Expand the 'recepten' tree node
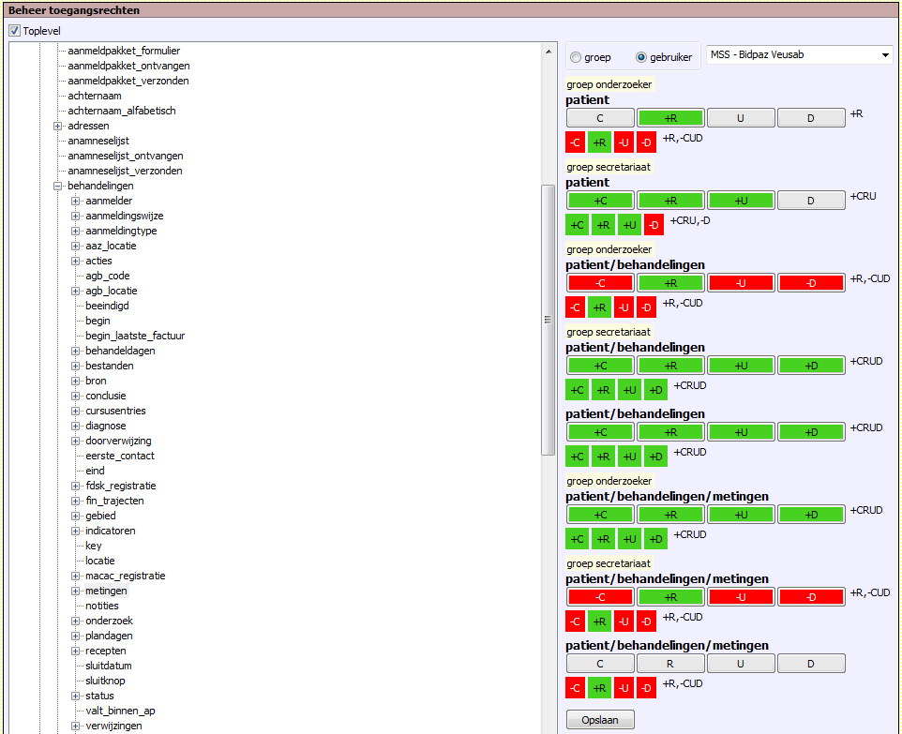902x734 pixels. [x=76, y=651]
